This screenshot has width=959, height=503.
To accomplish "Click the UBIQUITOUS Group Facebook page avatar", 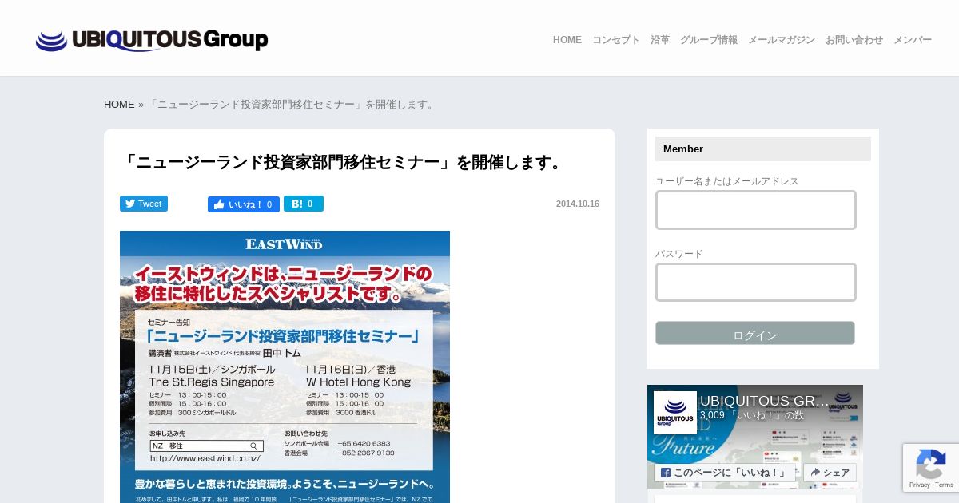I will pos(675,413).
